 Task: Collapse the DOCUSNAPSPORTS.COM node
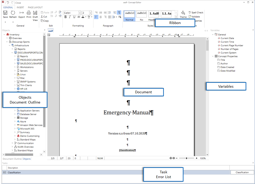pos(12,53)
